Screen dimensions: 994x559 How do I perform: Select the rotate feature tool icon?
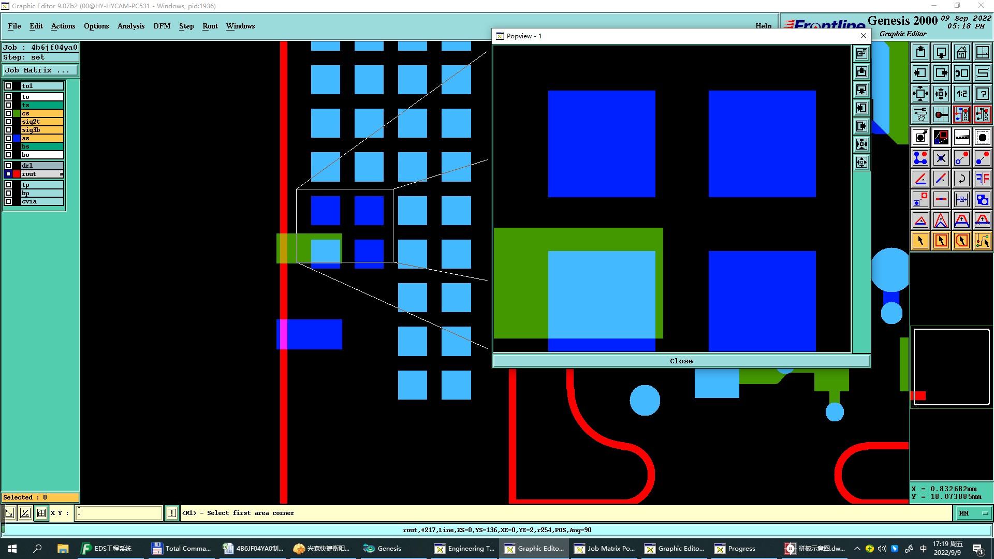point(961,179)
